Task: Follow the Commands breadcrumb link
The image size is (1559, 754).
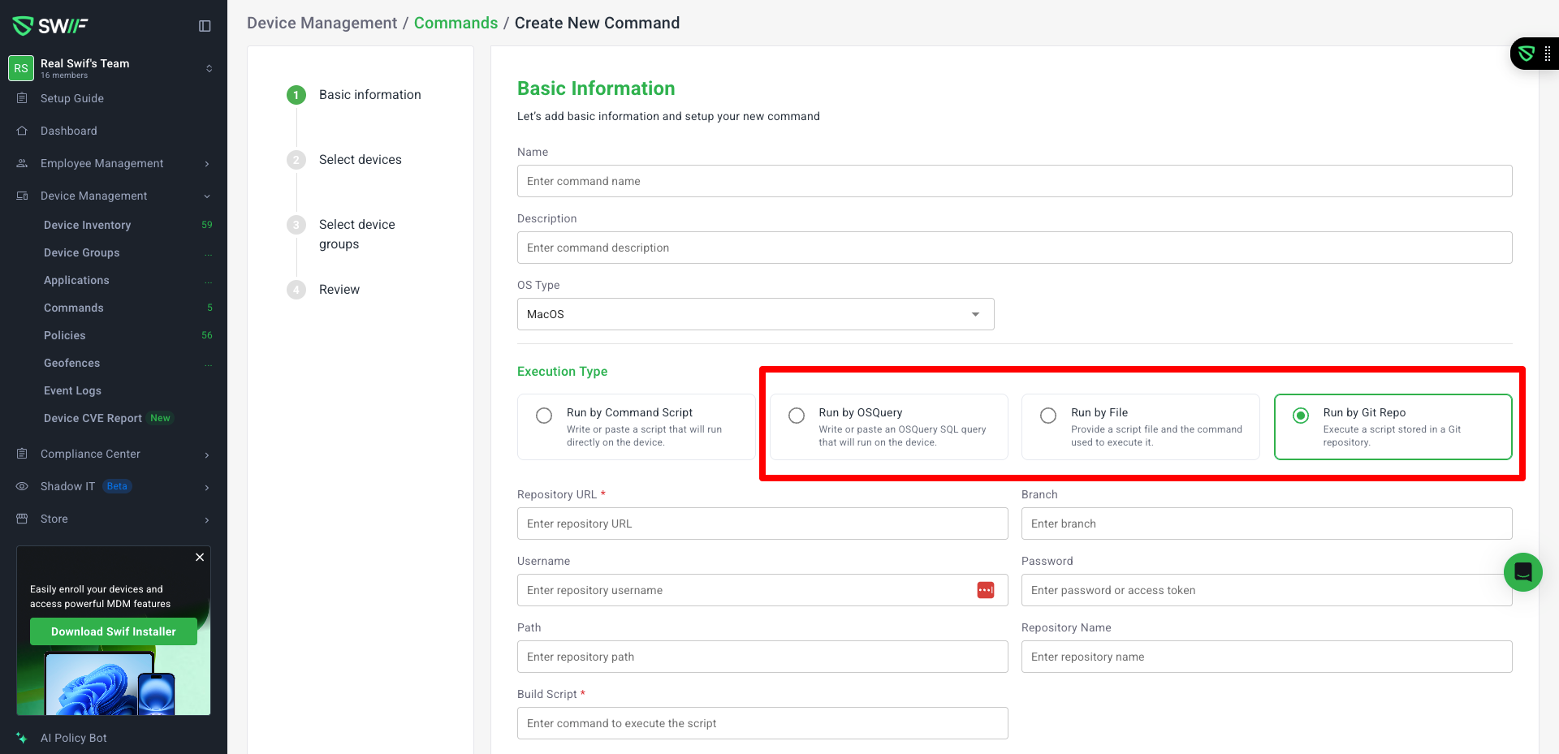Action: coord(456,23)
